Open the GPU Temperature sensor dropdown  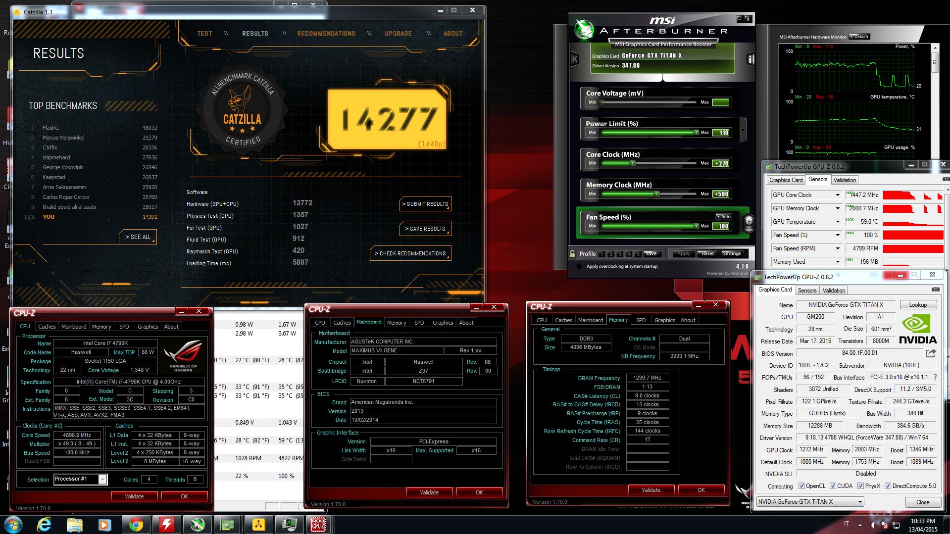point(838,222)
